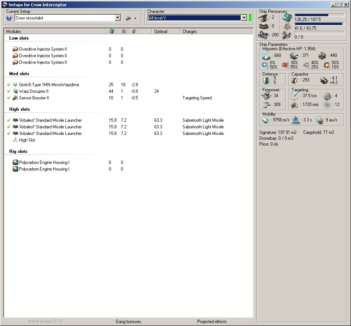Click the max locked targets icon showing 4
The width and height of the screenshot is (351, 326).
pyautogui.click(x=327, y=96)
